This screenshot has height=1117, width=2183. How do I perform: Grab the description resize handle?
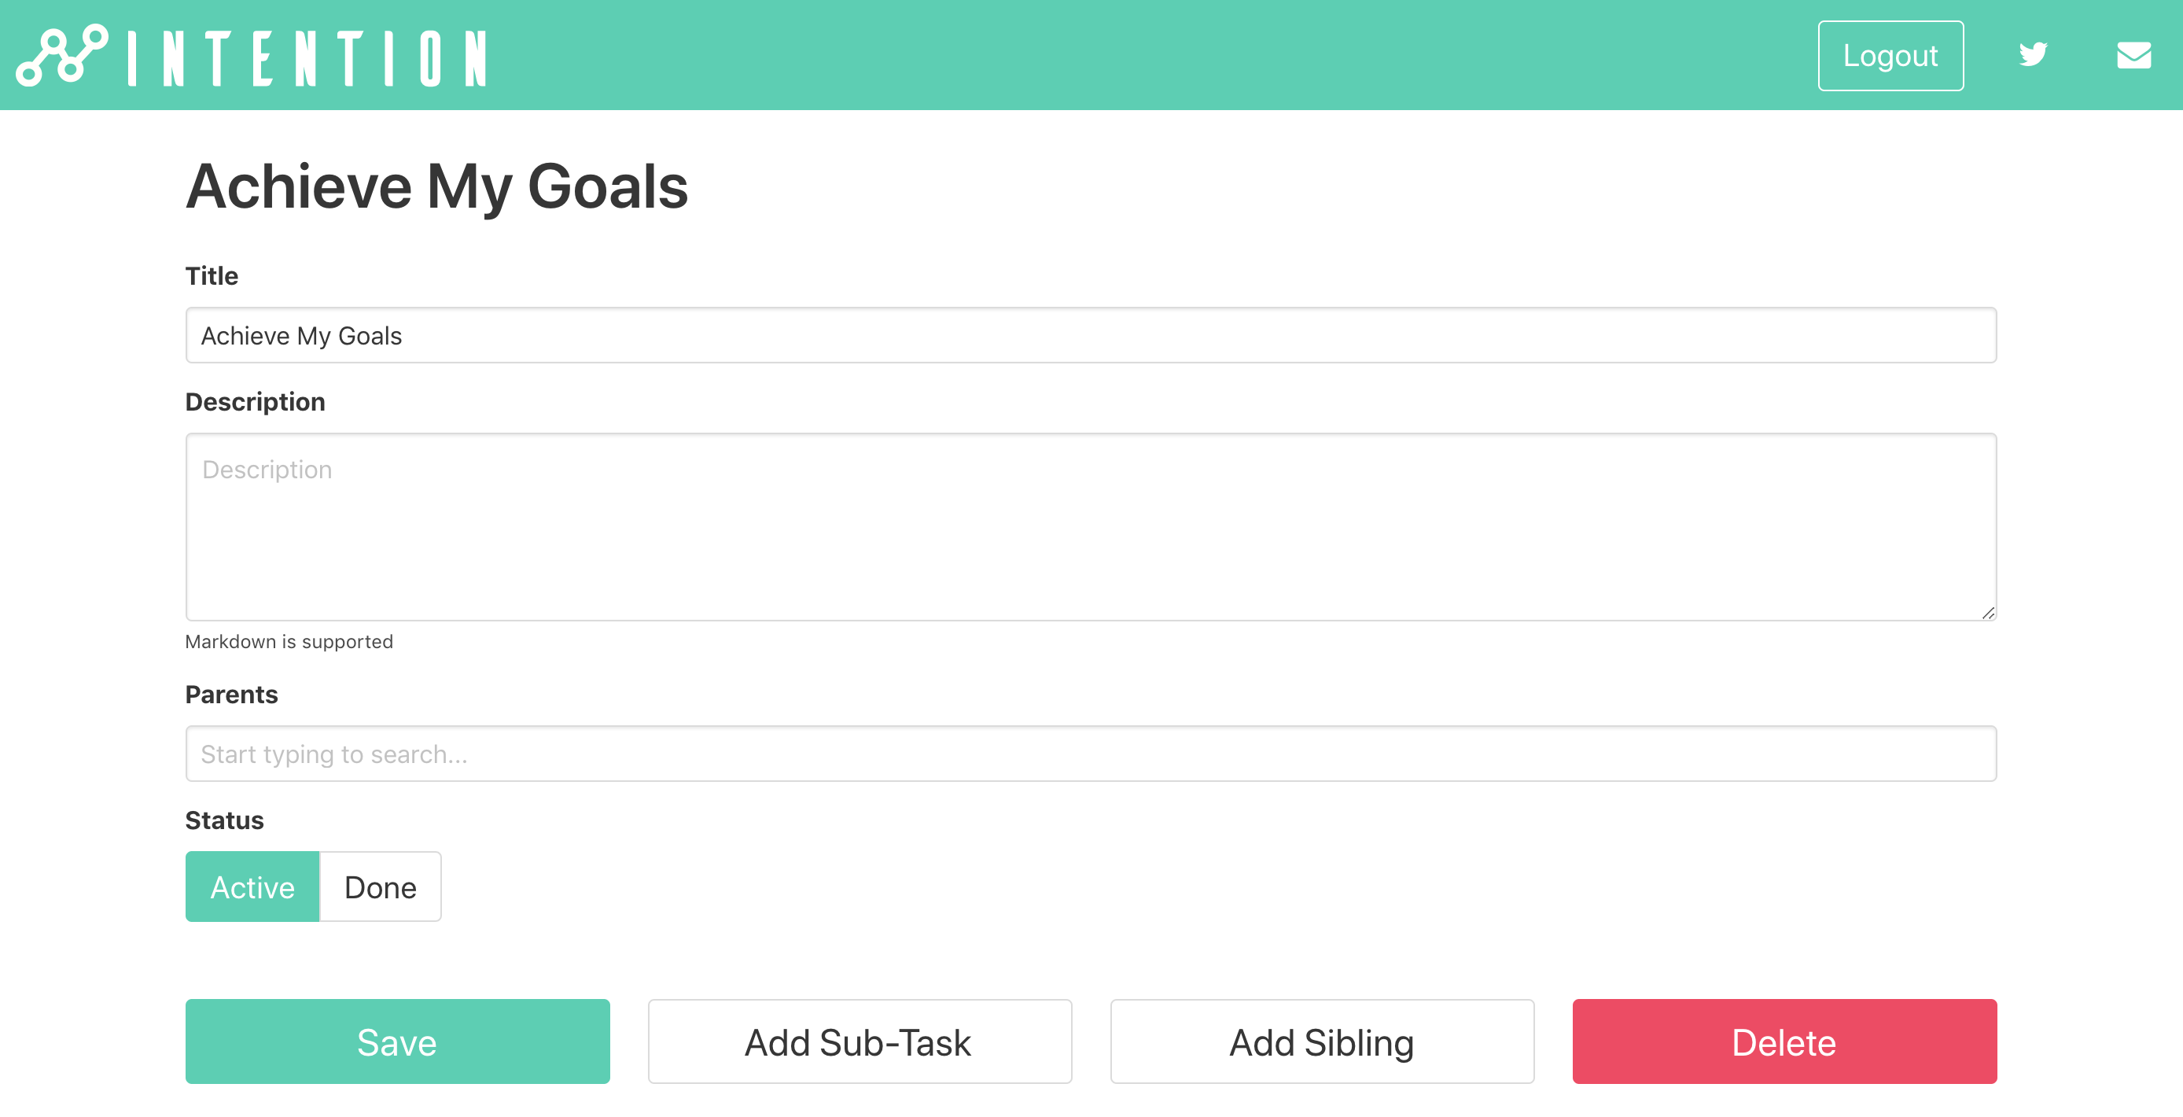(1987, 612)
